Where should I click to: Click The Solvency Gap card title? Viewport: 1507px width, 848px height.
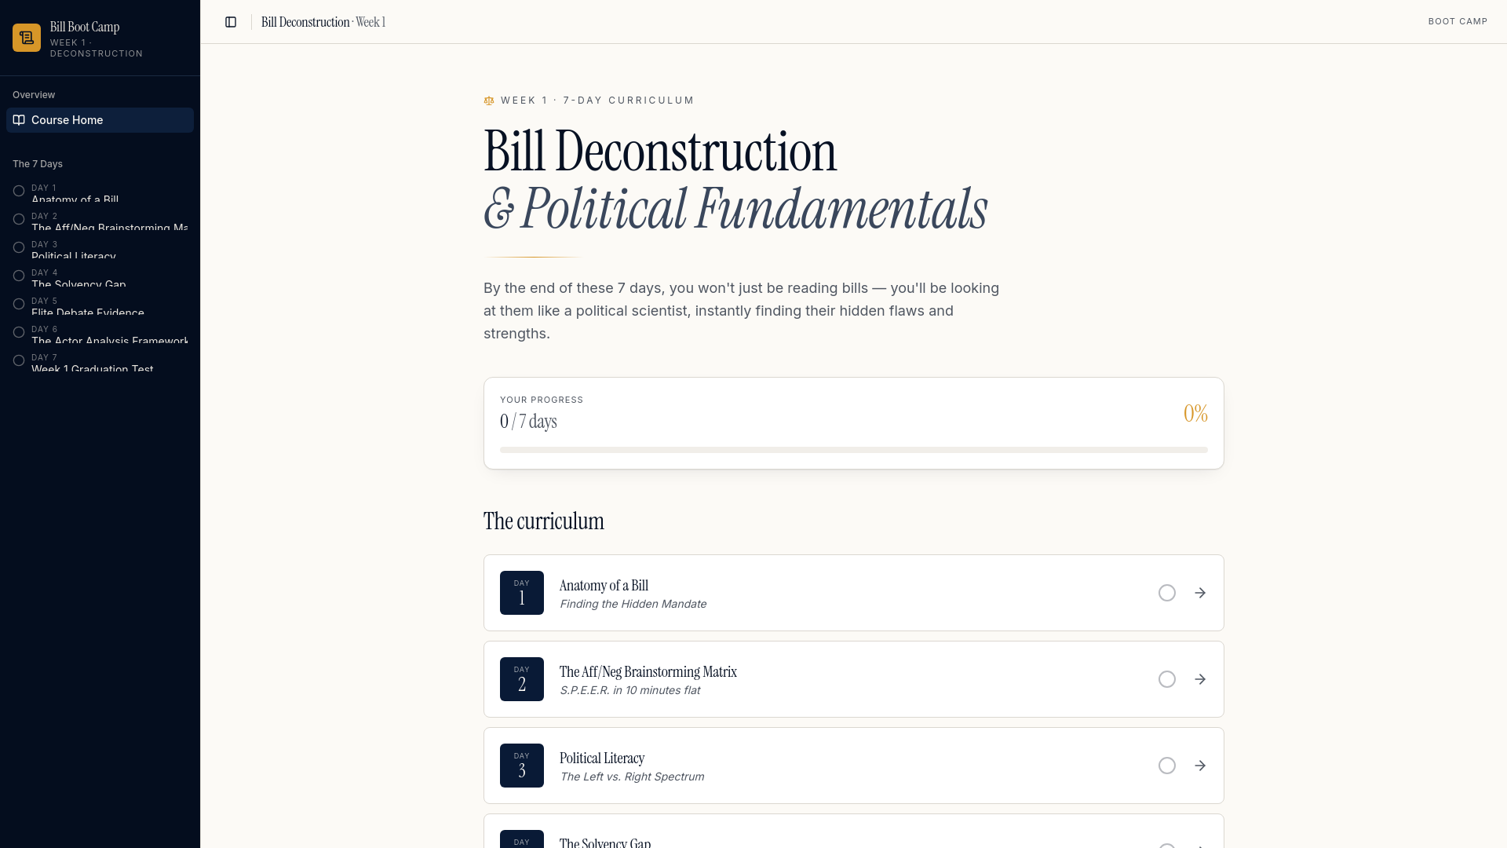click(x=605, y=843)
